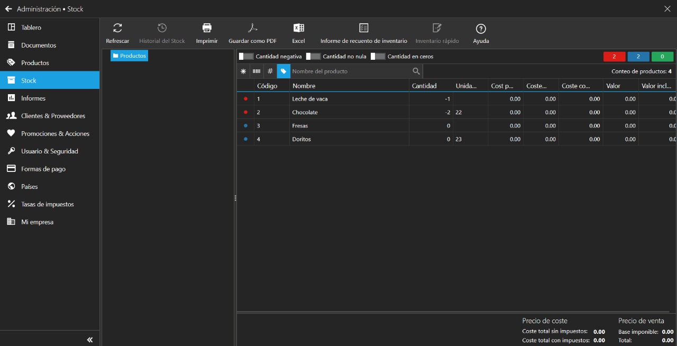Go back using the arrow beside Administración
This screenshot has width=677, height=346.
8,9
